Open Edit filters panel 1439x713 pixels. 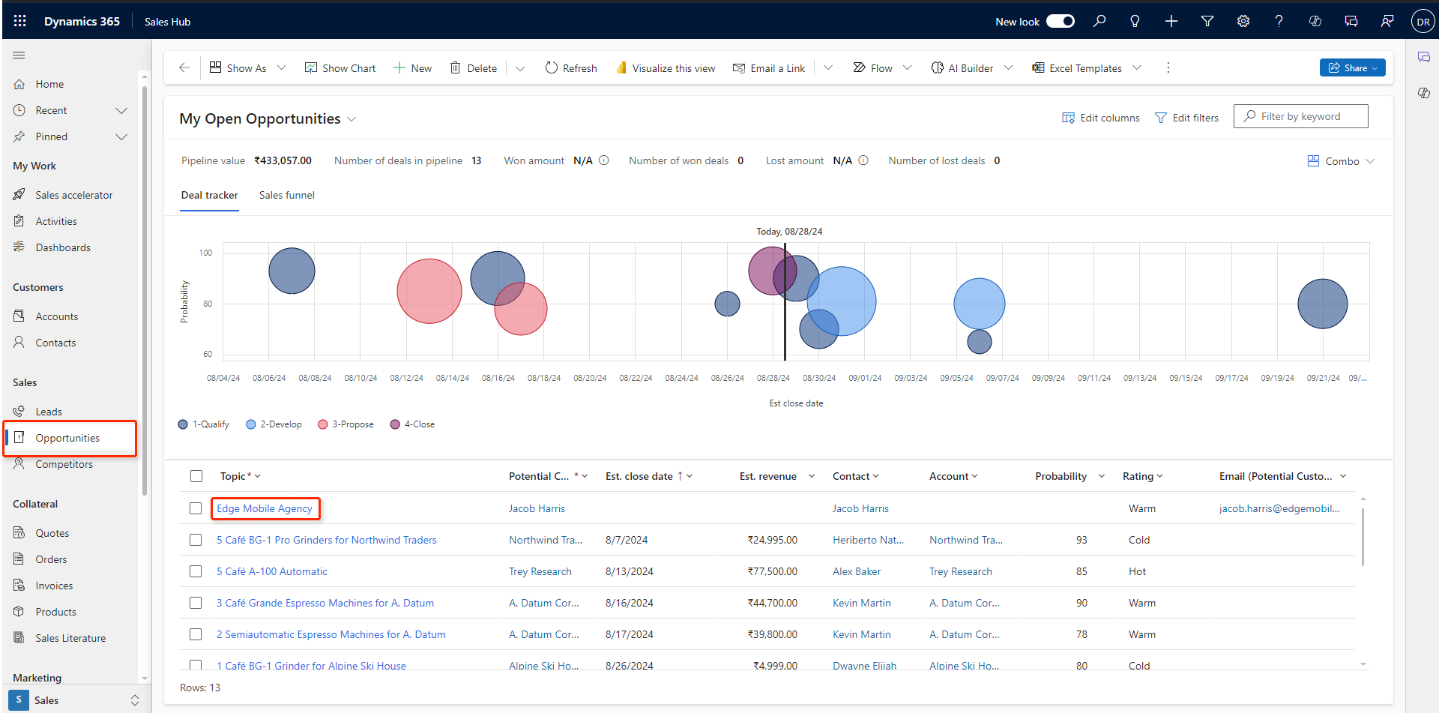coord(1186,118)
